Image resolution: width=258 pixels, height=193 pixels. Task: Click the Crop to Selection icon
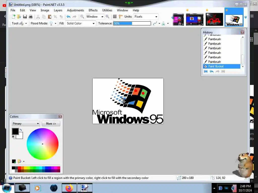coord(55,17)
